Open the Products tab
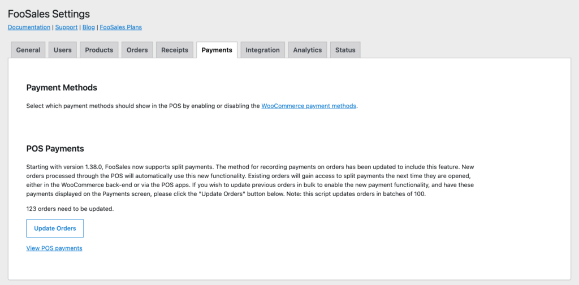The width and height of the screenshot is (579, 285). click(x=99, y=50)
